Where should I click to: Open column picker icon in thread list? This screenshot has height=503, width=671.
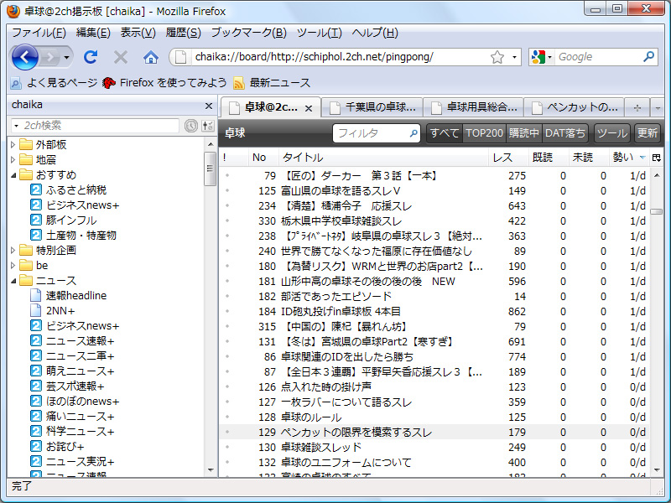(x=656, y=158)
